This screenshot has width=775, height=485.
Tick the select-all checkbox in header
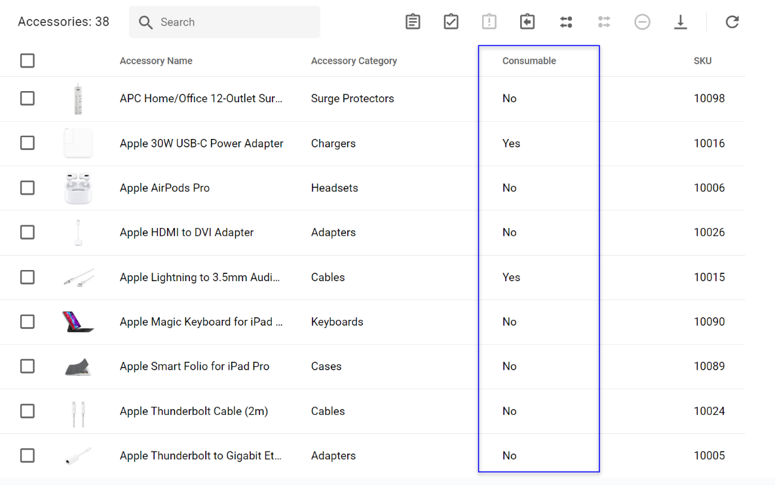tap(27, 61)
